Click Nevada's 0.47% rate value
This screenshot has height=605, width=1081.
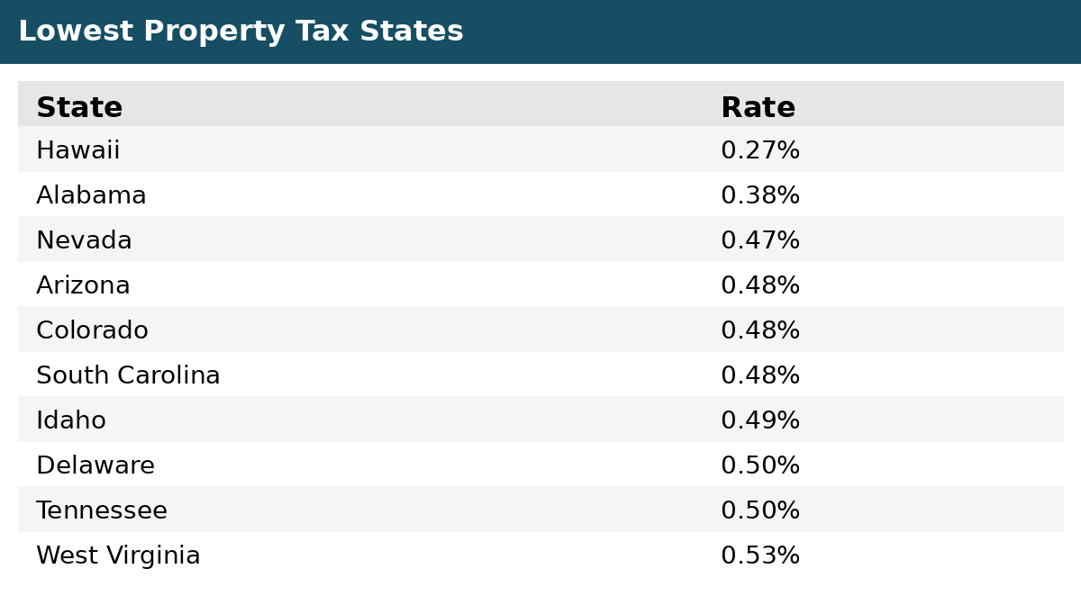pos(760,240)
